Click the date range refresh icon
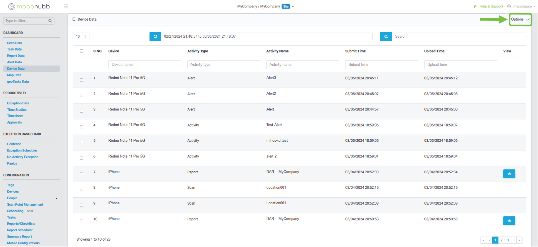 coord(155,36)
